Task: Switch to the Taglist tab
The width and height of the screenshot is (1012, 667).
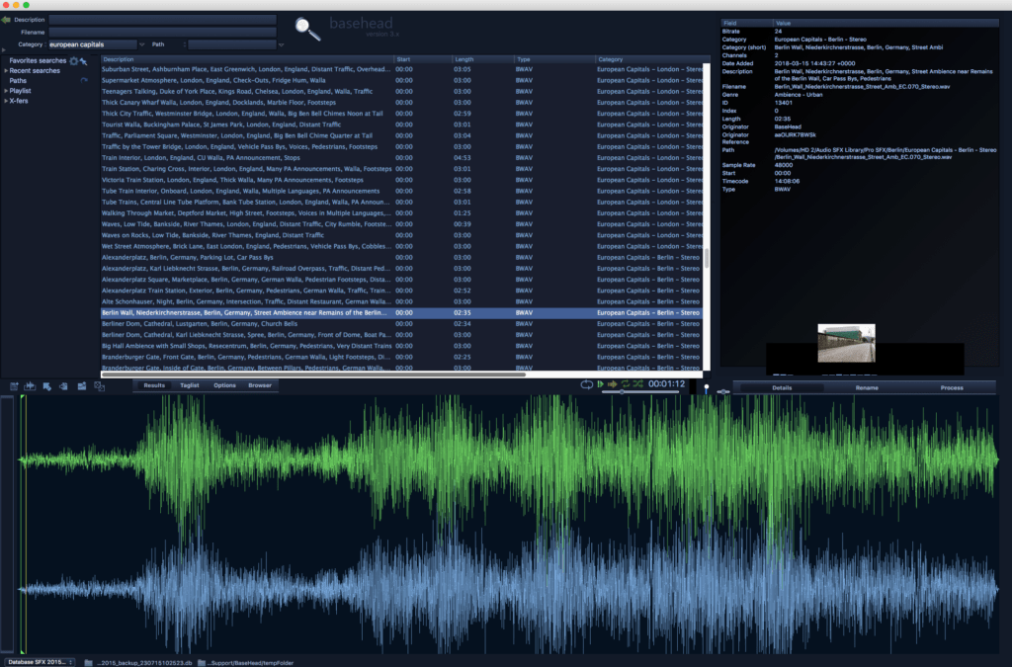Action: [190, 385]
